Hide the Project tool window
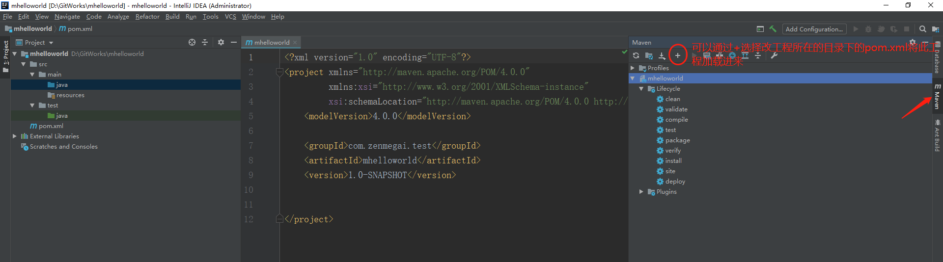Screen dimensions: 943x262 234,42
